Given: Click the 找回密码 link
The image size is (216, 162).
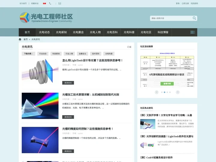Looking at the screenshot, I should point(194,3).
